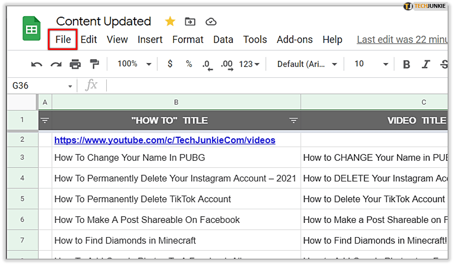Click the G36 name box field
Image resolution: width=454 pixels, height=265 pixels.
(39, 86)
